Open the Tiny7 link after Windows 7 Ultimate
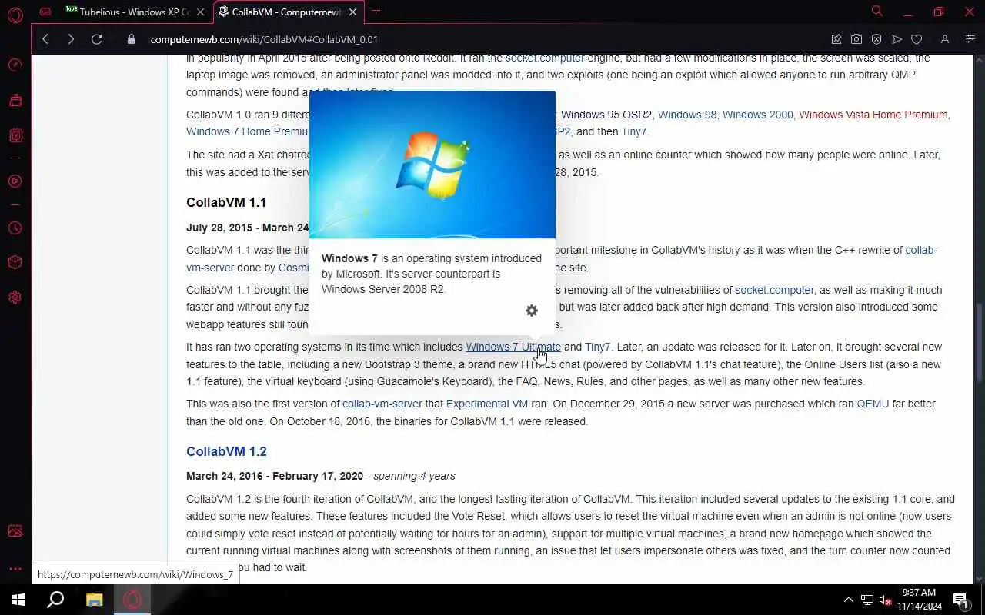Image resolution: width=985 pixels, height=615 pixels. [598, 347]
